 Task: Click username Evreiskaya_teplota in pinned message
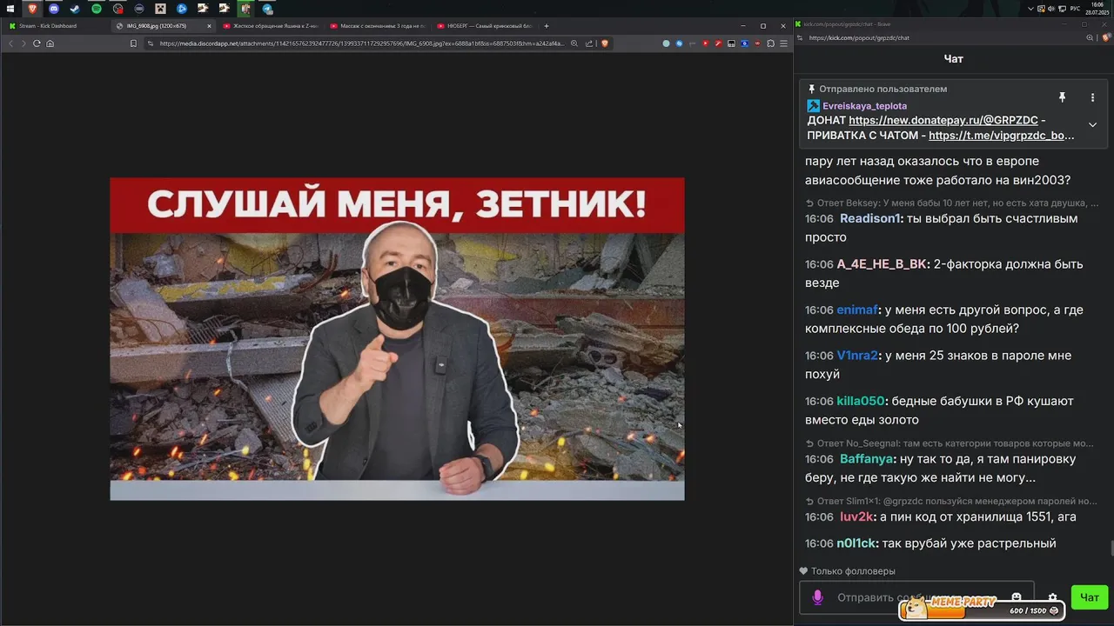[x=864, y=106]
